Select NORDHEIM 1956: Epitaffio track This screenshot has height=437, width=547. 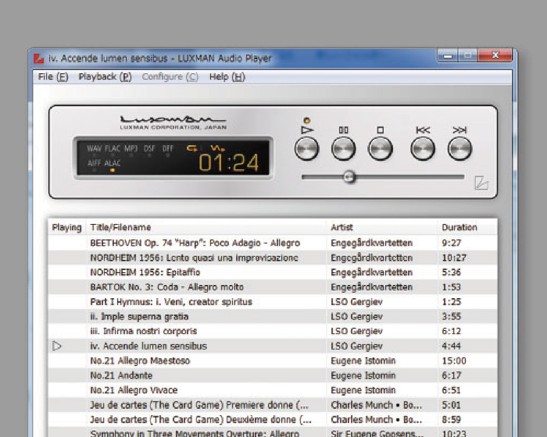(145, 272)
